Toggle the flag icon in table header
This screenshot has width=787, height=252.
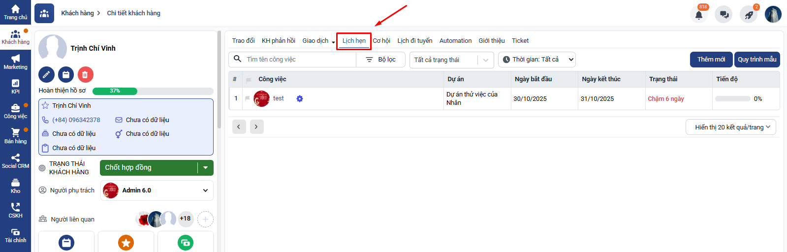tap(249, 79)
